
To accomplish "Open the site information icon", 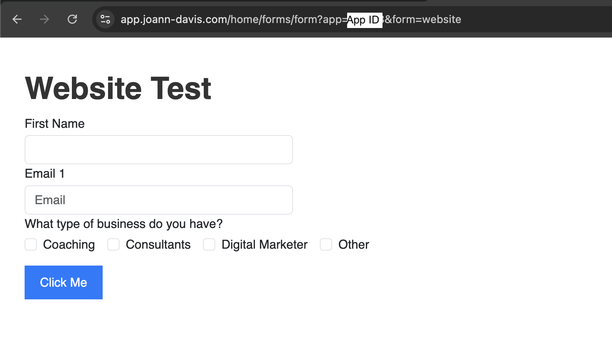I will coord(105,19).
